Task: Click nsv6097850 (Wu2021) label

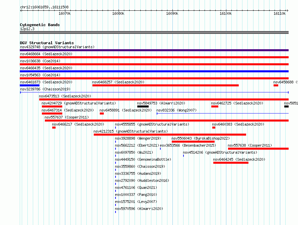Action: click(134, 152)
